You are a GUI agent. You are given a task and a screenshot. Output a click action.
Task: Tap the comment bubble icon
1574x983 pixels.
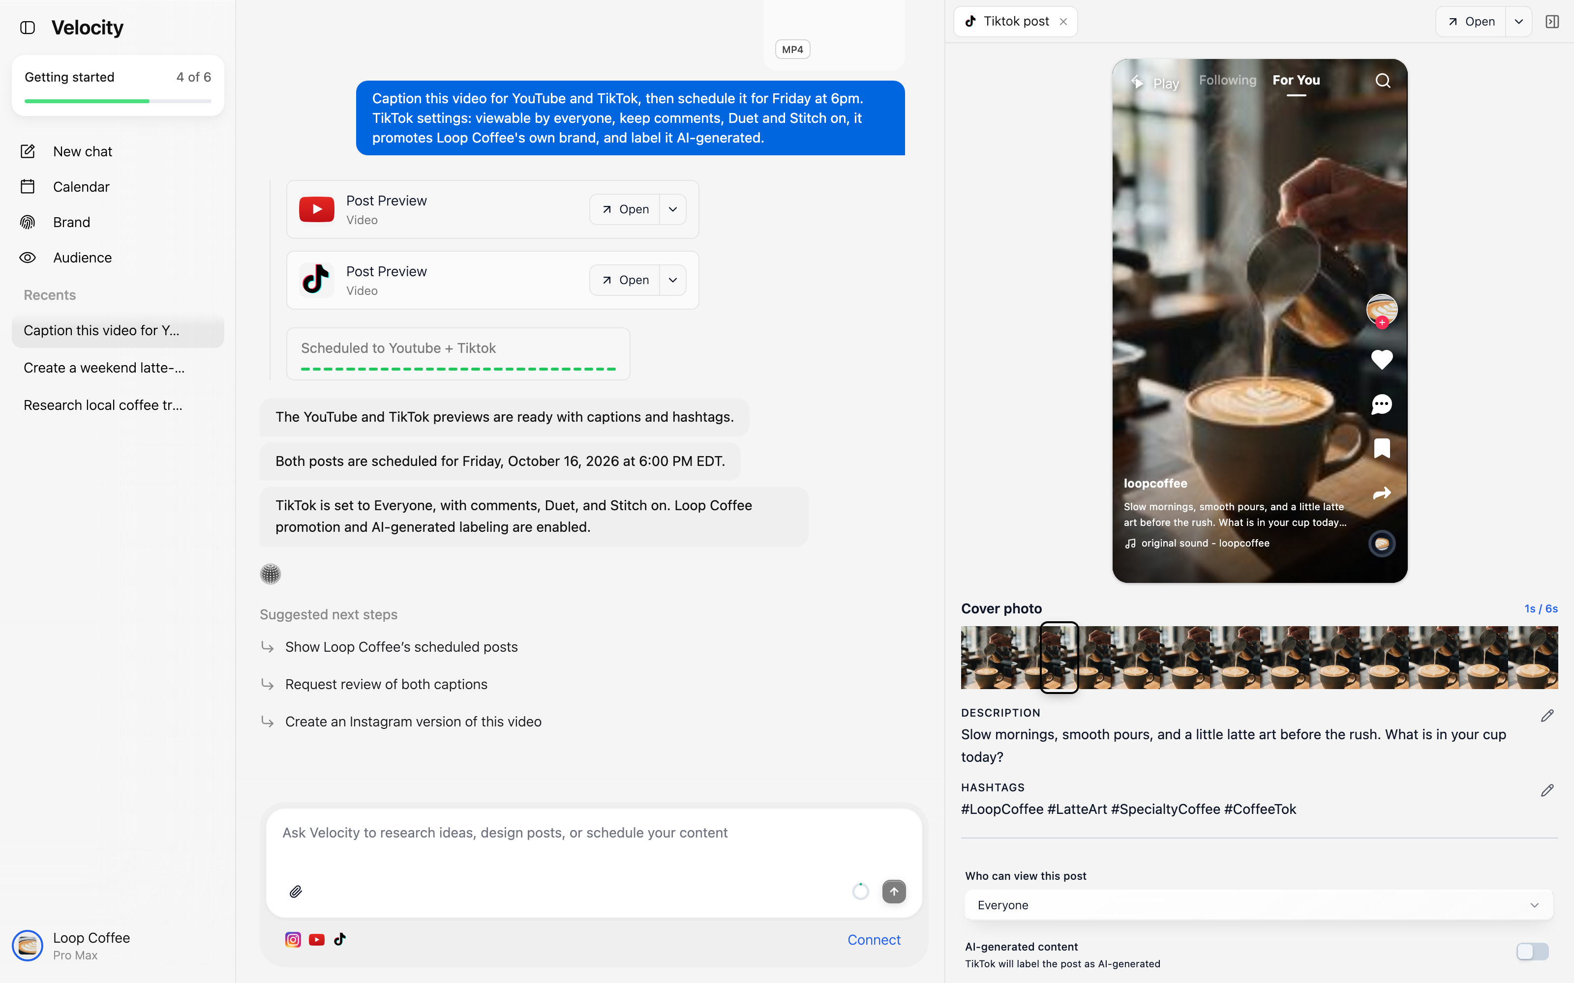(x=1382, y=405)
